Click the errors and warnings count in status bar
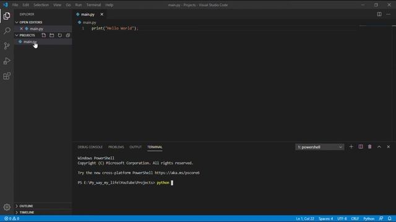Screen dimensions: 396x222 pyautogui.click(x=12, y=218)
